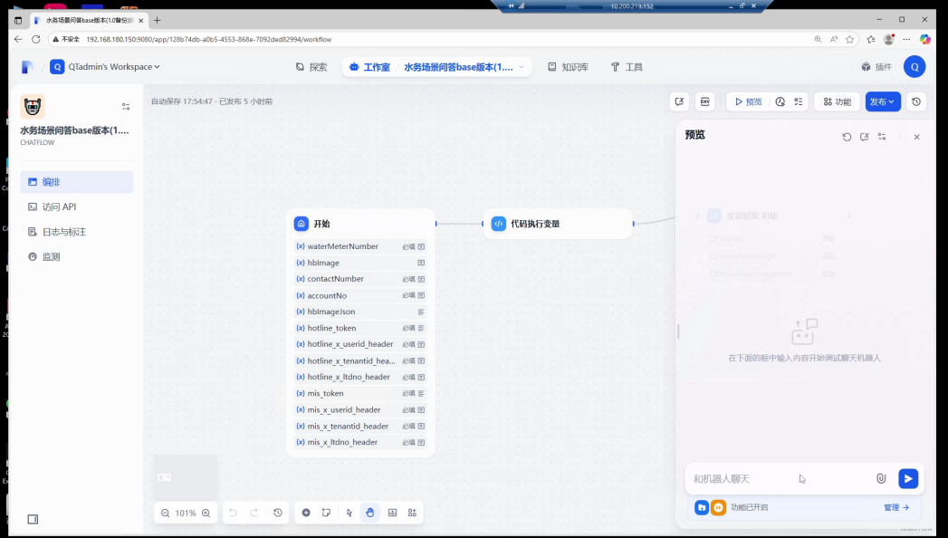The height and width of the screenshot is (538, 948).
Task: Click the paperclip attachment icon
Action: click(881, 478)
